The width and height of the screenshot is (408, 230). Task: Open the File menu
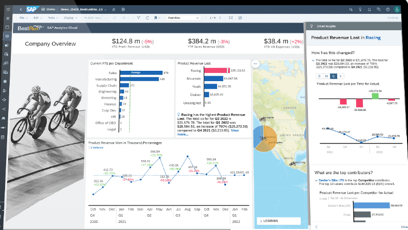coord(24,17)
